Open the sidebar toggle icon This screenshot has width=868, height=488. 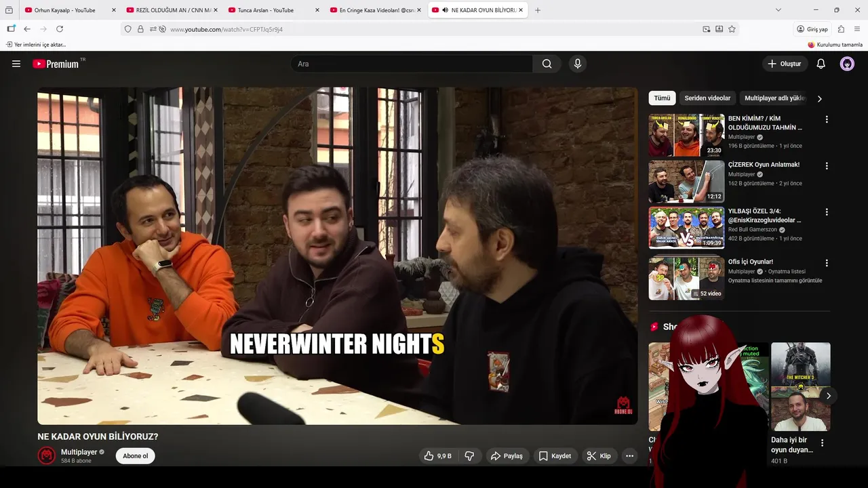point(11,29)
